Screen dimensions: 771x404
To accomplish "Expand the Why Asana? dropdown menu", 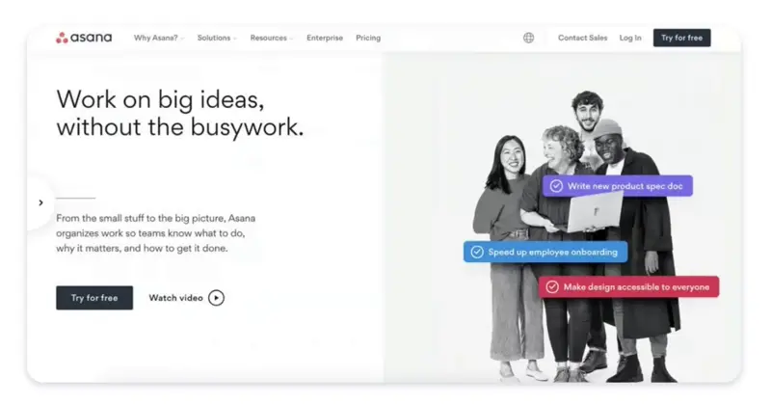I will click(158, 38).
